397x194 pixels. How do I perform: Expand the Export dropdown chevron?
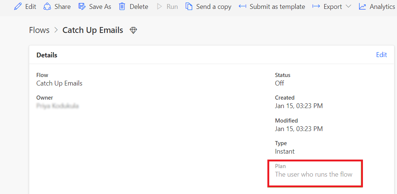348,6
